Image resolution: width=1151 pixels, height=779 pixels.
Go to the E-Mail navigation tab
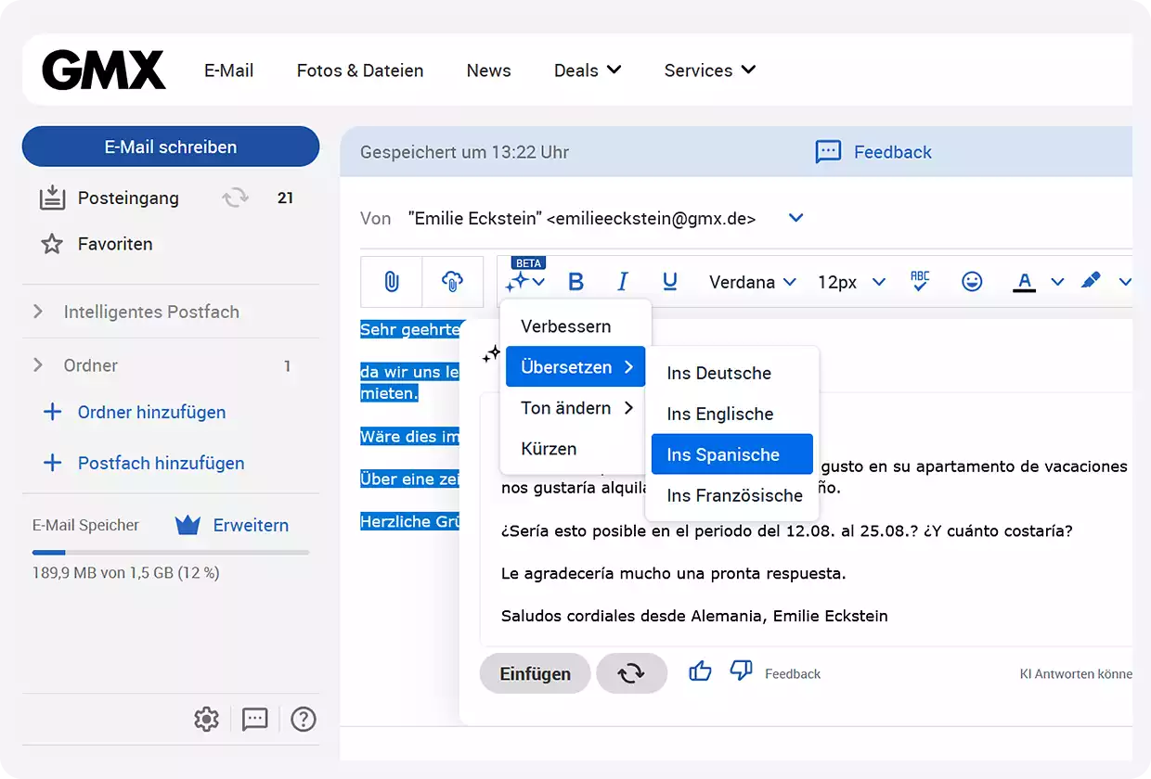(229, 70)
